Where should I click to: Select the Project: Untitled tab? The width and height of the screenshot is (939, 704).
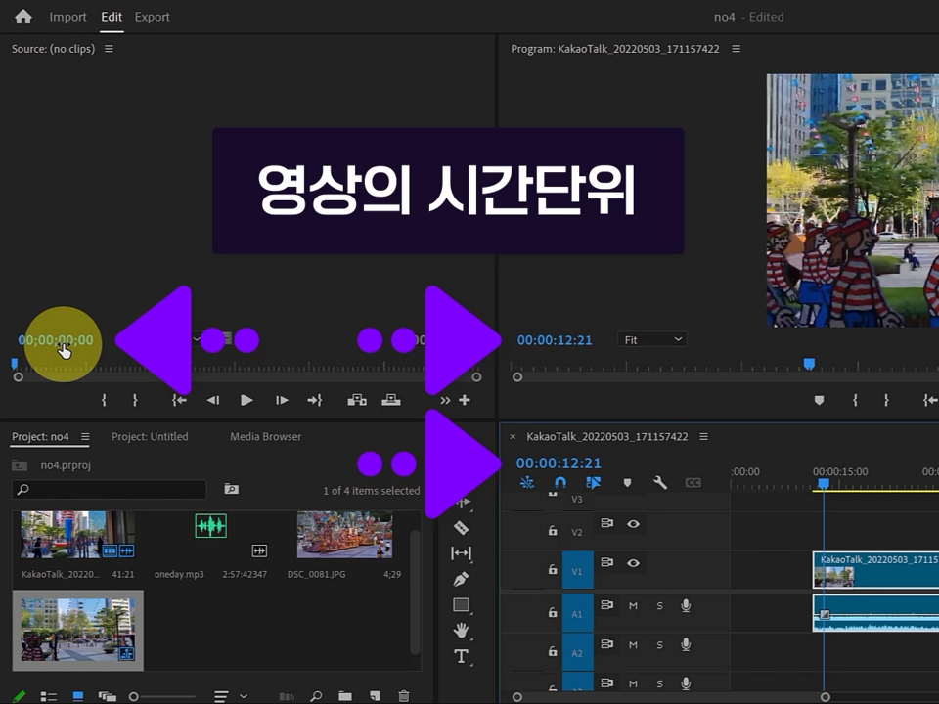point(150,436)
